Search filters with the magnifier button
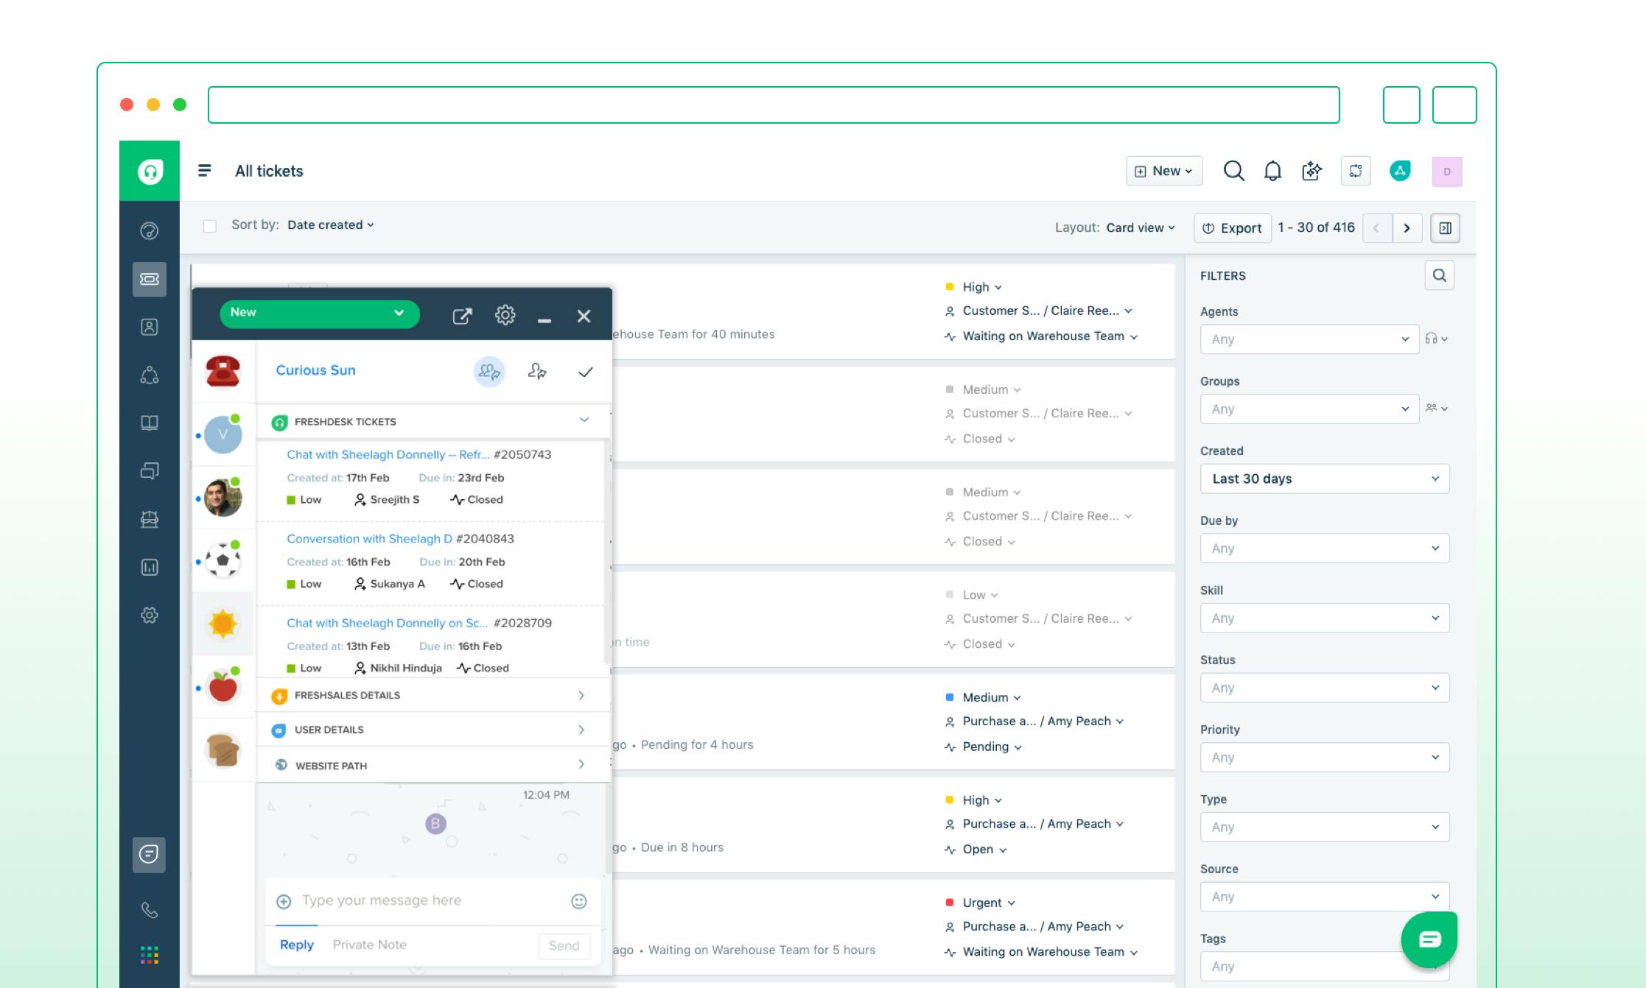The height and width of the screenshot is (988, 1646). (x=1440, y=275)
